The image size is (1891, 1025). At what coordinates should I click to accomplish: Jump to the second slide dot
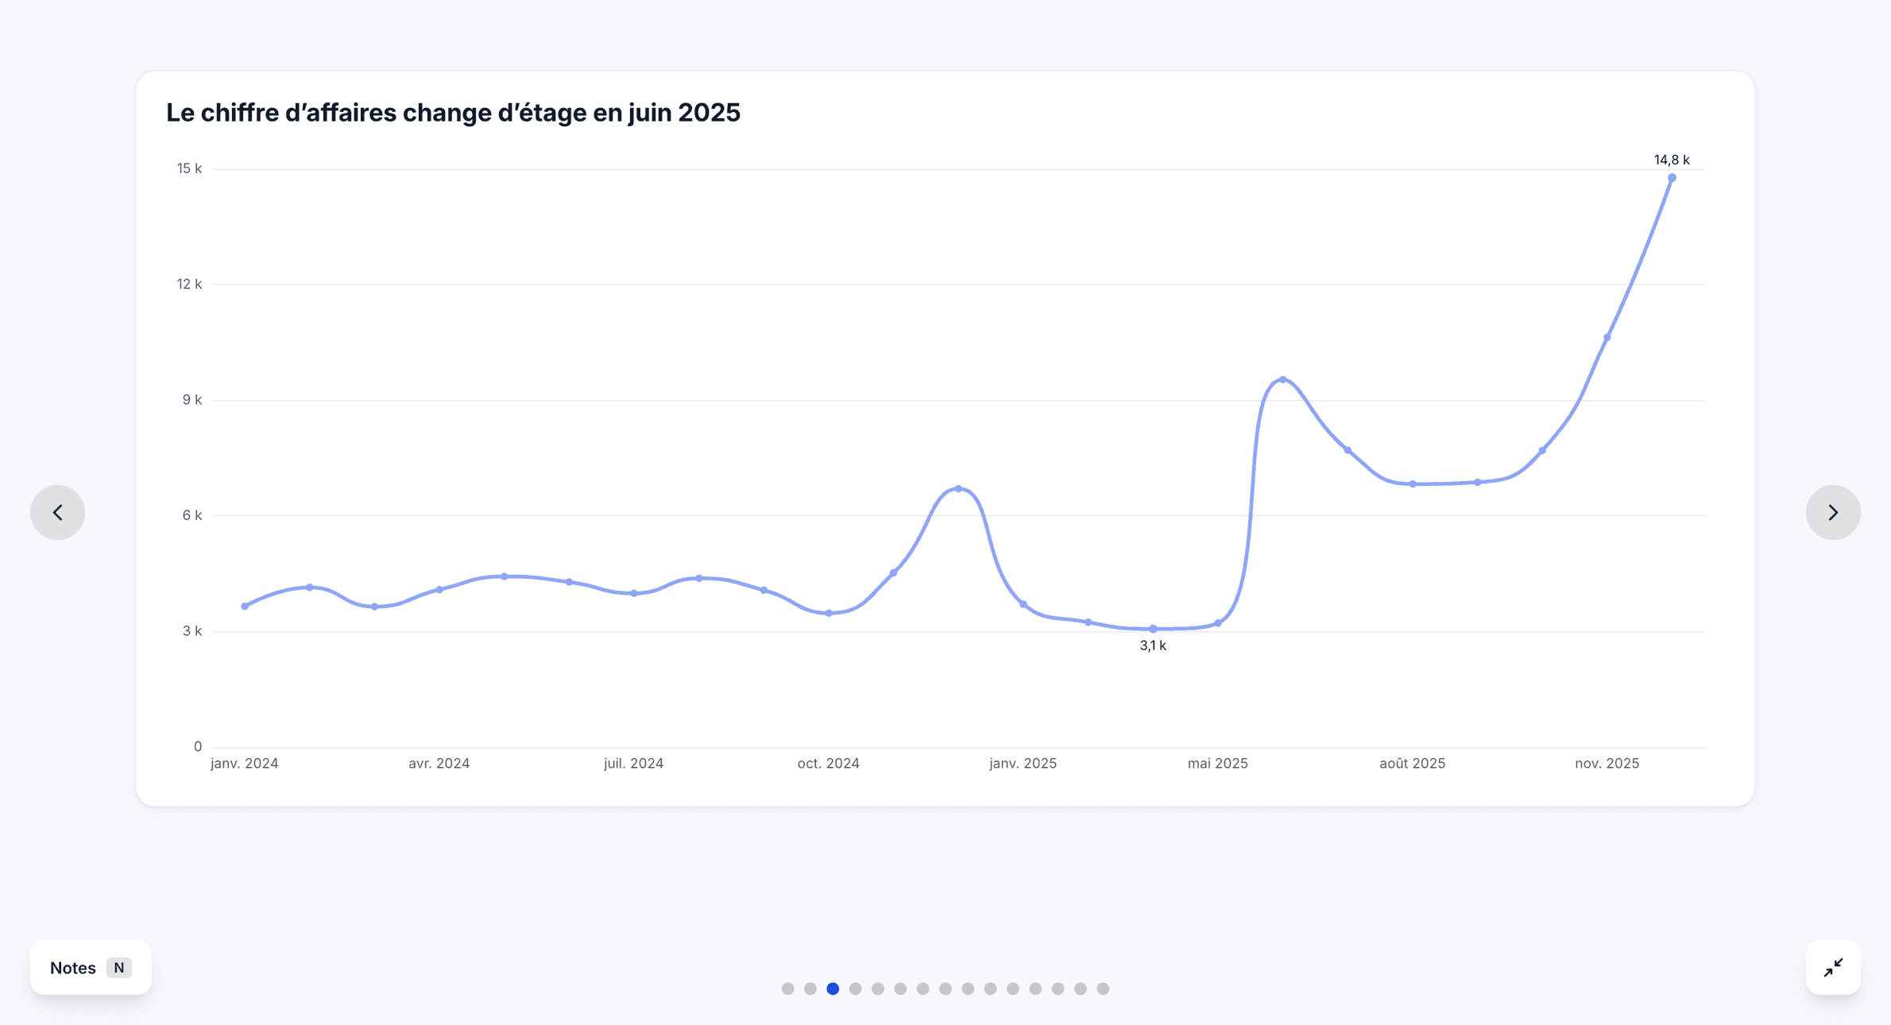[x=810, y=988]
